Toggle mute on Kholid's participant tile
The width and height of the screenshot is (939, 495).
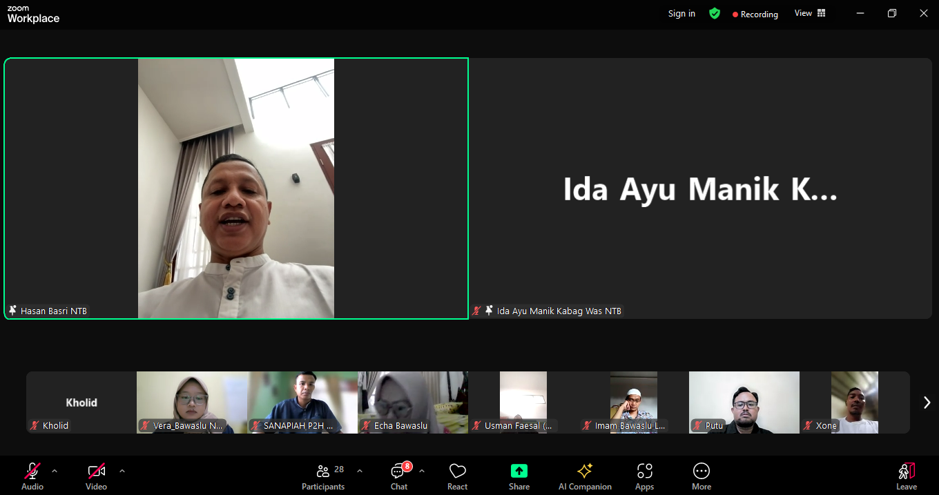(33, 425)
